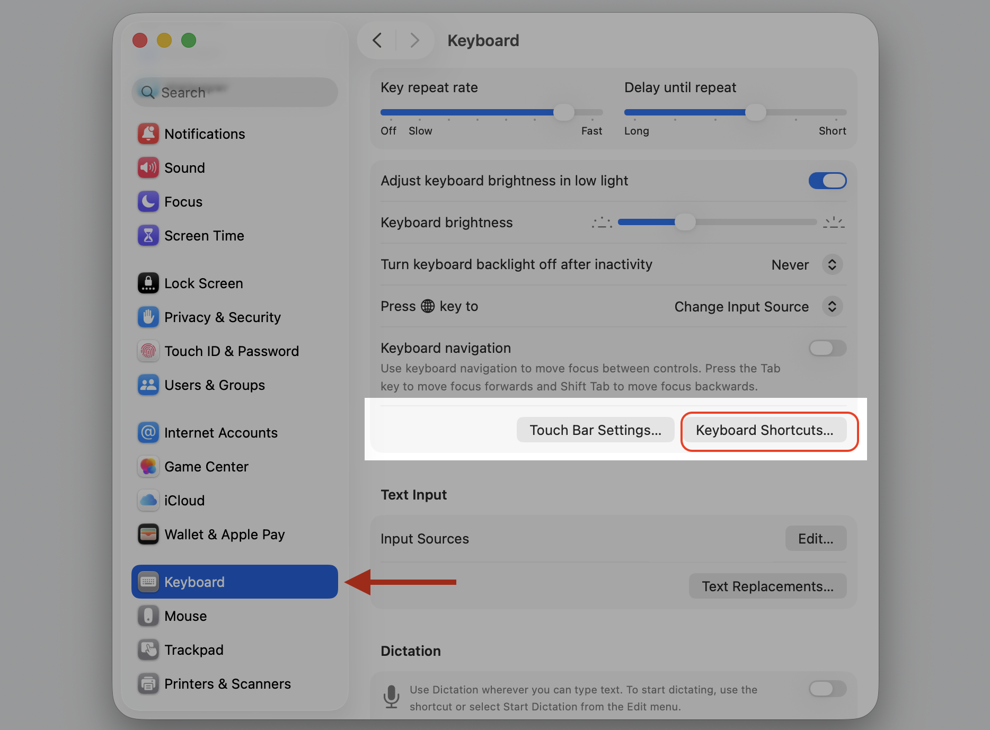Viewport: 990px width, 730px height.
Task: Click the Touch ID fingerprint icon
Action: tap(148, 351)
